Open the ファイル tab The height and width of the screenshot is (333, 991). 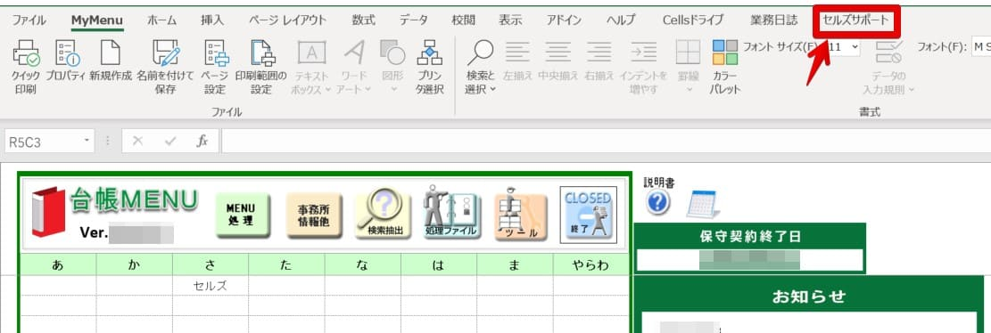29,20
